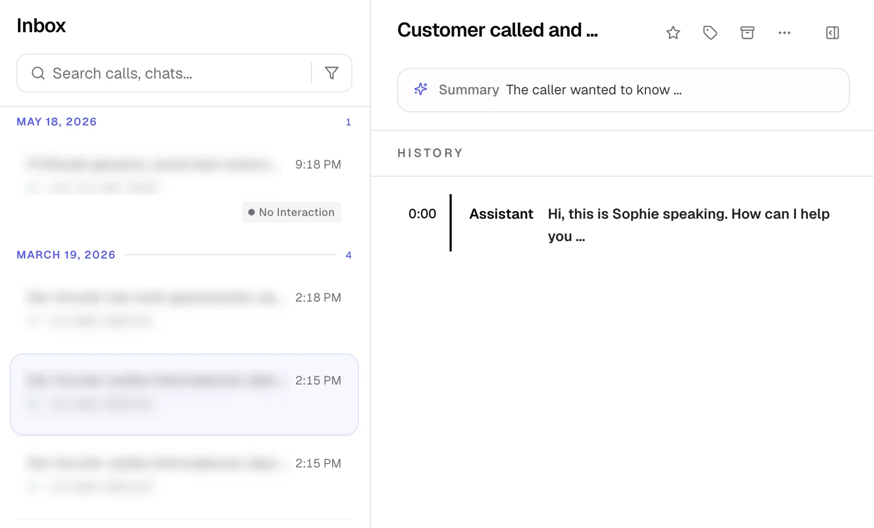Jump to the 0:00 transcript timestamp
Image resolution: width=874 pixels, height=528 pixels.
pyautogui.click(x=422, y=214)
